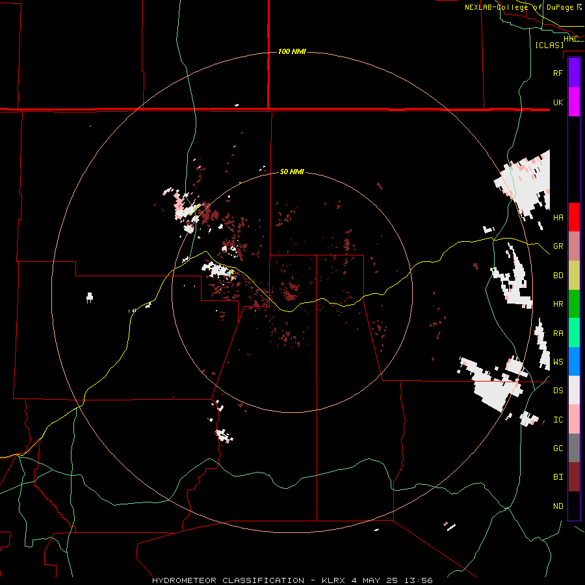Click the pink IC ice crystals swatch
Viewport: 585px width, 585px height.
(x=574, y=419)
